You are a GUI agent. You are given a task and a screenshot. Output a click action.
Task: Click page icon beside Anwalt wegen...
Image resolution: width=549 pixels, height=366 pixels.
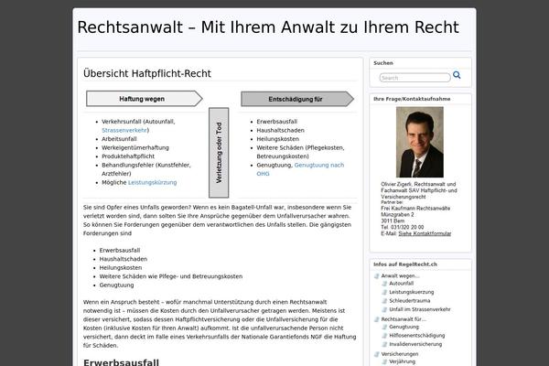click(x=377, y=276)
